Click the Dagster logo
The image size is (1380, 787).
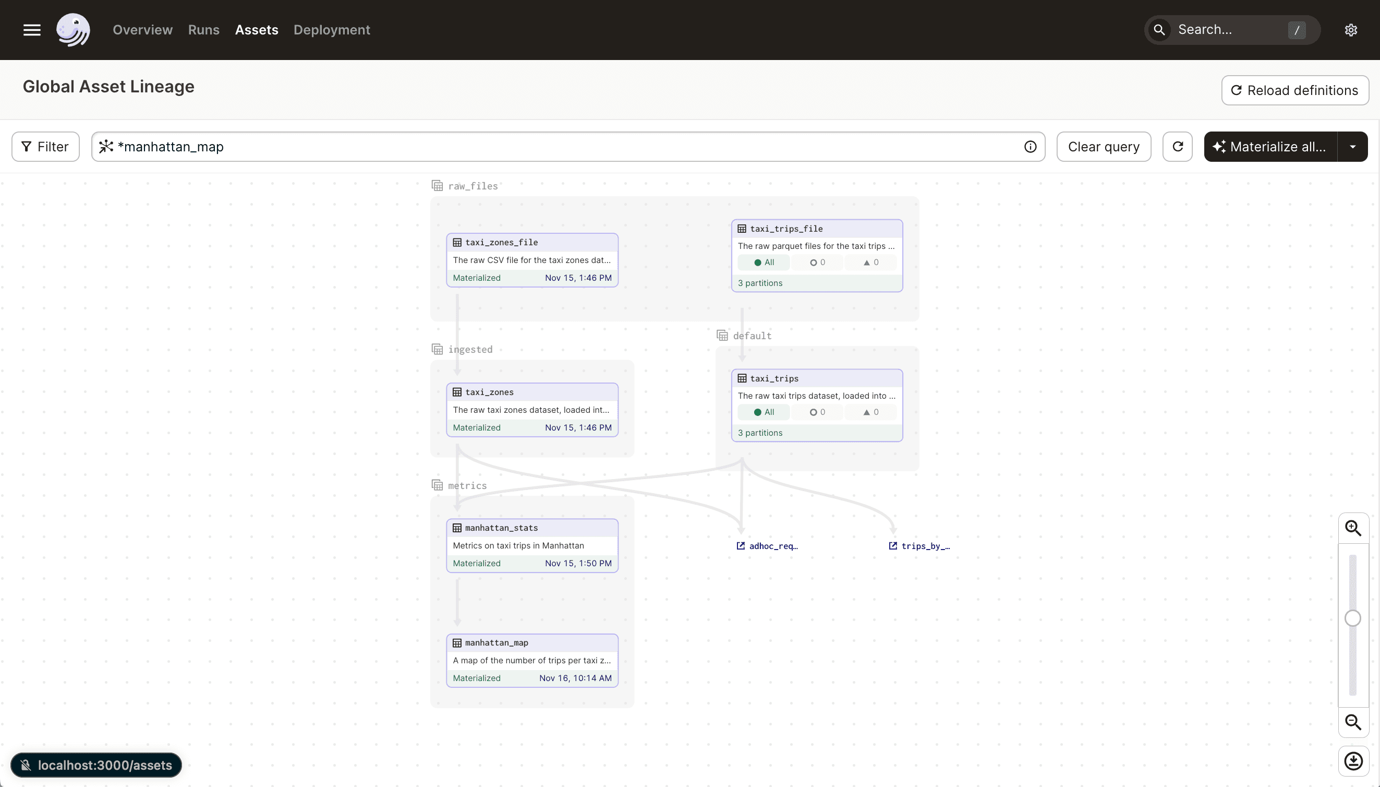73,30
